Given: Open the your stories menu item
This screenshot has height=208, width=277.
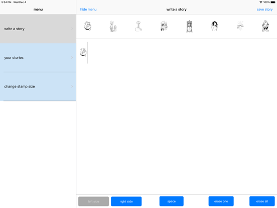Looking at the screenshot, I should (38, 58).
